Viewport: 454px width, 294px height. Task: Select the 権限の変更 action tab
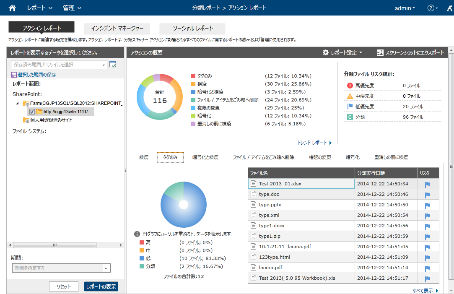tap(320, 157)
